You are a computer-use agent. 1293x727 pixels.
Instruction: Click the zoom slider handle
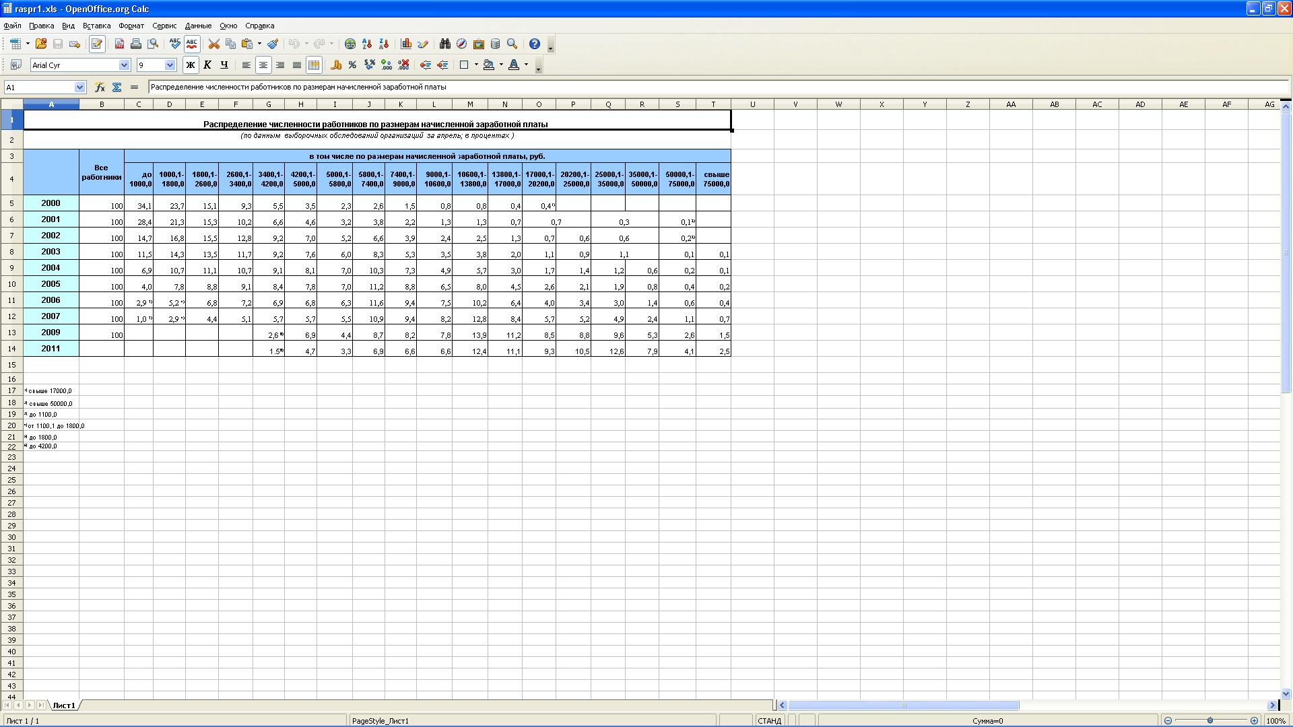[1210, 720]
